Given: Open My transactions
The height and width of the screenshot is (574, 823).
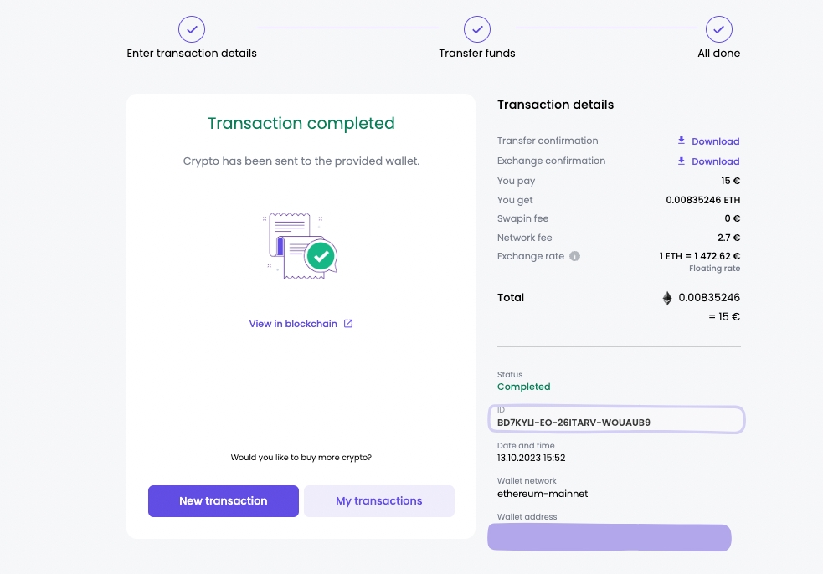Looking at the screenshot, I should pyautogui.click(x=379, y=501).
